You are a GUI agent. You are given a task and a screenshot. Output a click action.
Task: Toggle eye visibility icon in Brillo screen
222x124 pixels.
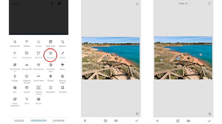[188, 121]
